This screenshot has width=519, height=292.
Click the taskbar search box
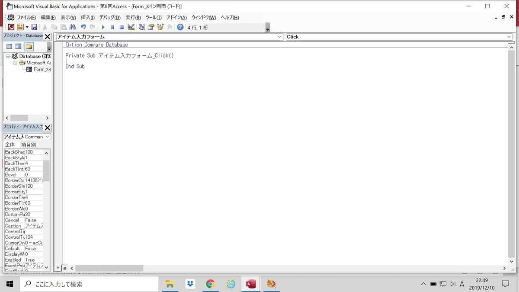click(x=90, y=284)
